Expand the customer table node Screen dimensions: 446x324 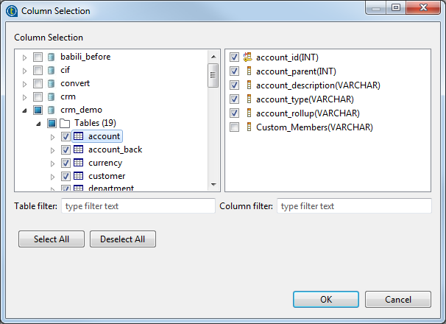[x=52, y=176]
